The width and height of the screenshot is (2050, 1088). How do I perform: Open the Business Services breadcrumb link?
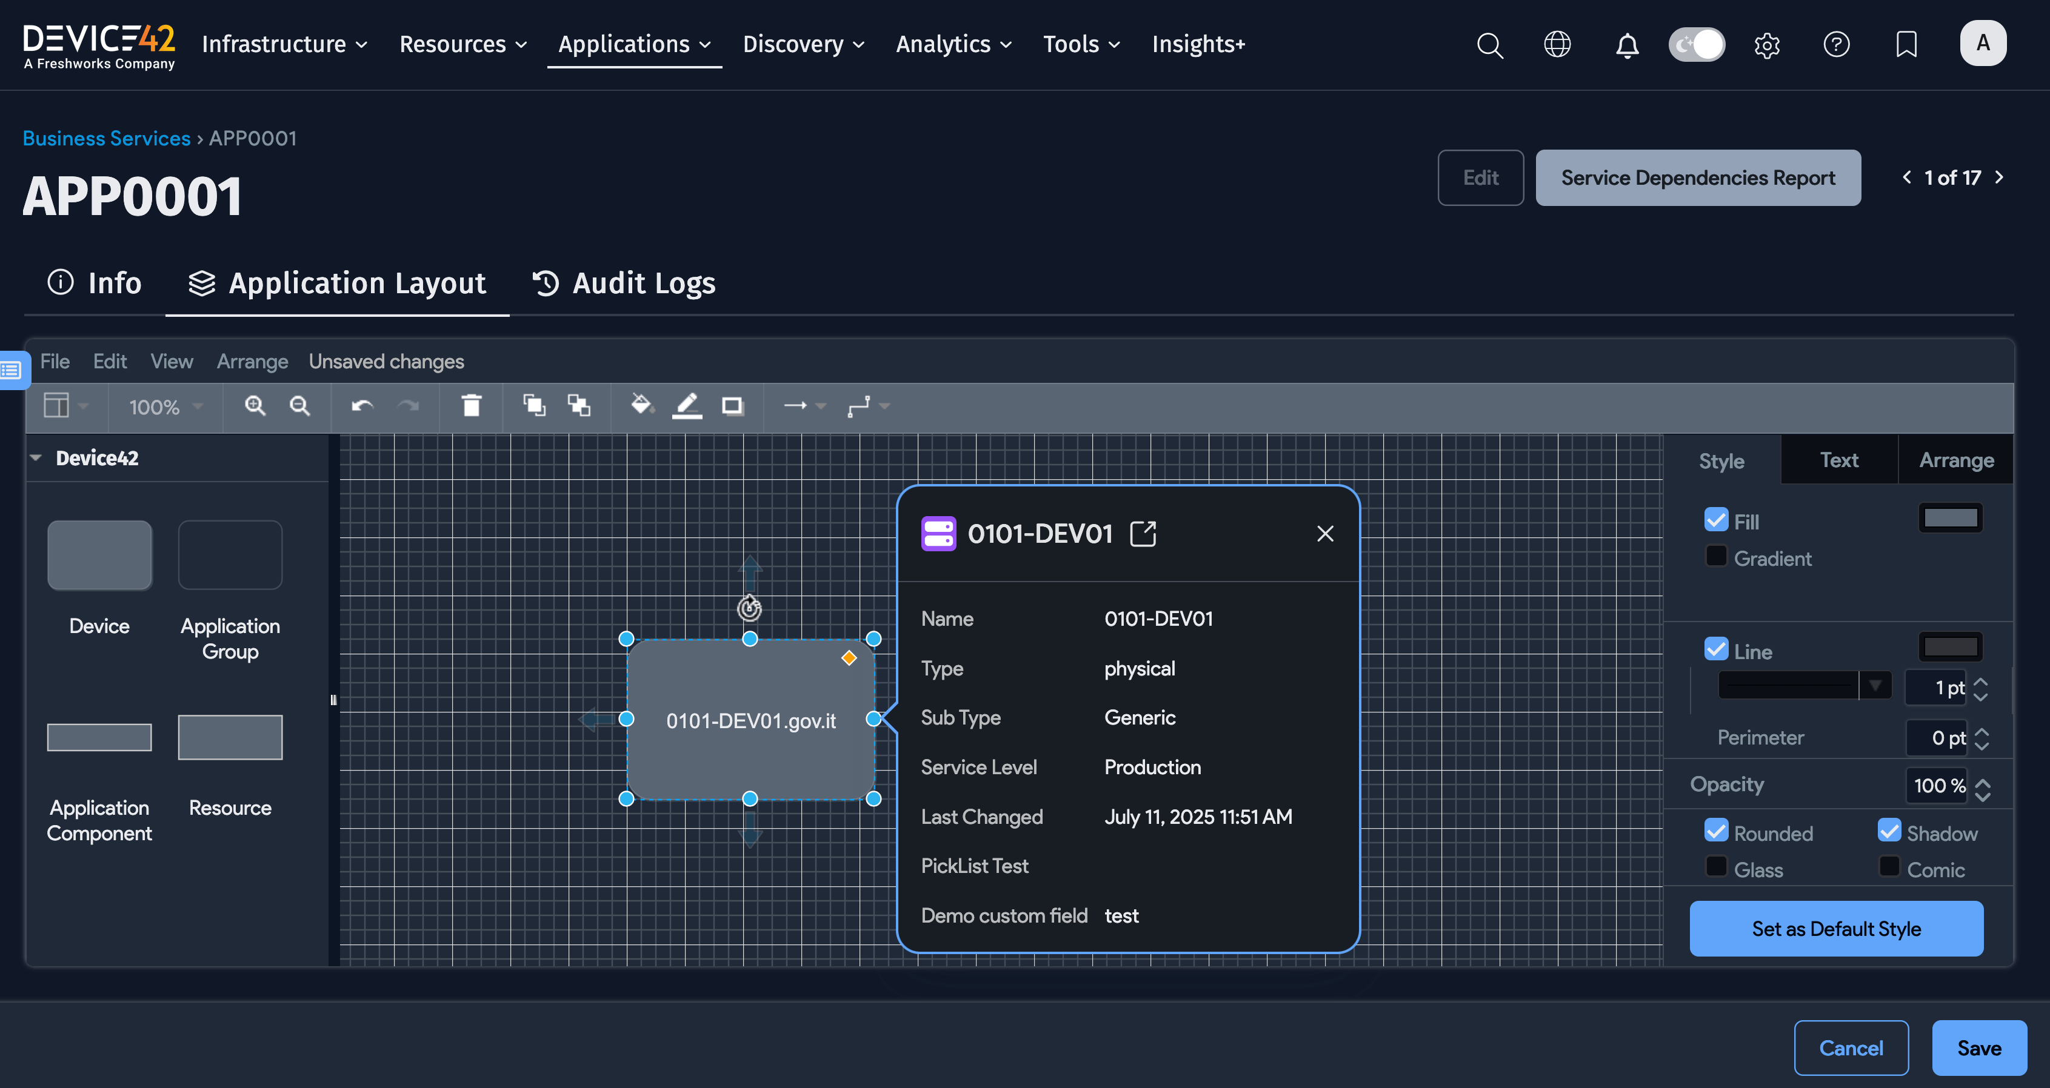[x=106, y=138]
